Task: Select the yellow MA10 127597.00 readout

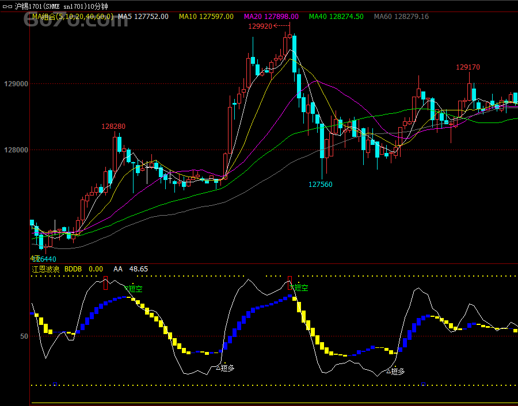Action: (x=206, y=17)
